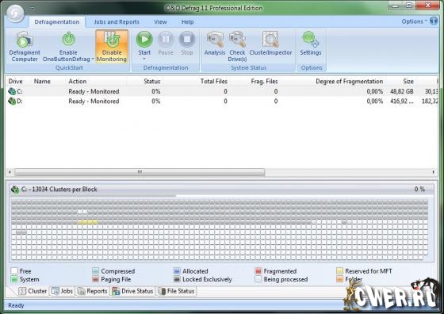Click the Paging File legend color swatch
The width and height of the screenshot is (444, 314).
pyautogui.click(x=95, y=279)
